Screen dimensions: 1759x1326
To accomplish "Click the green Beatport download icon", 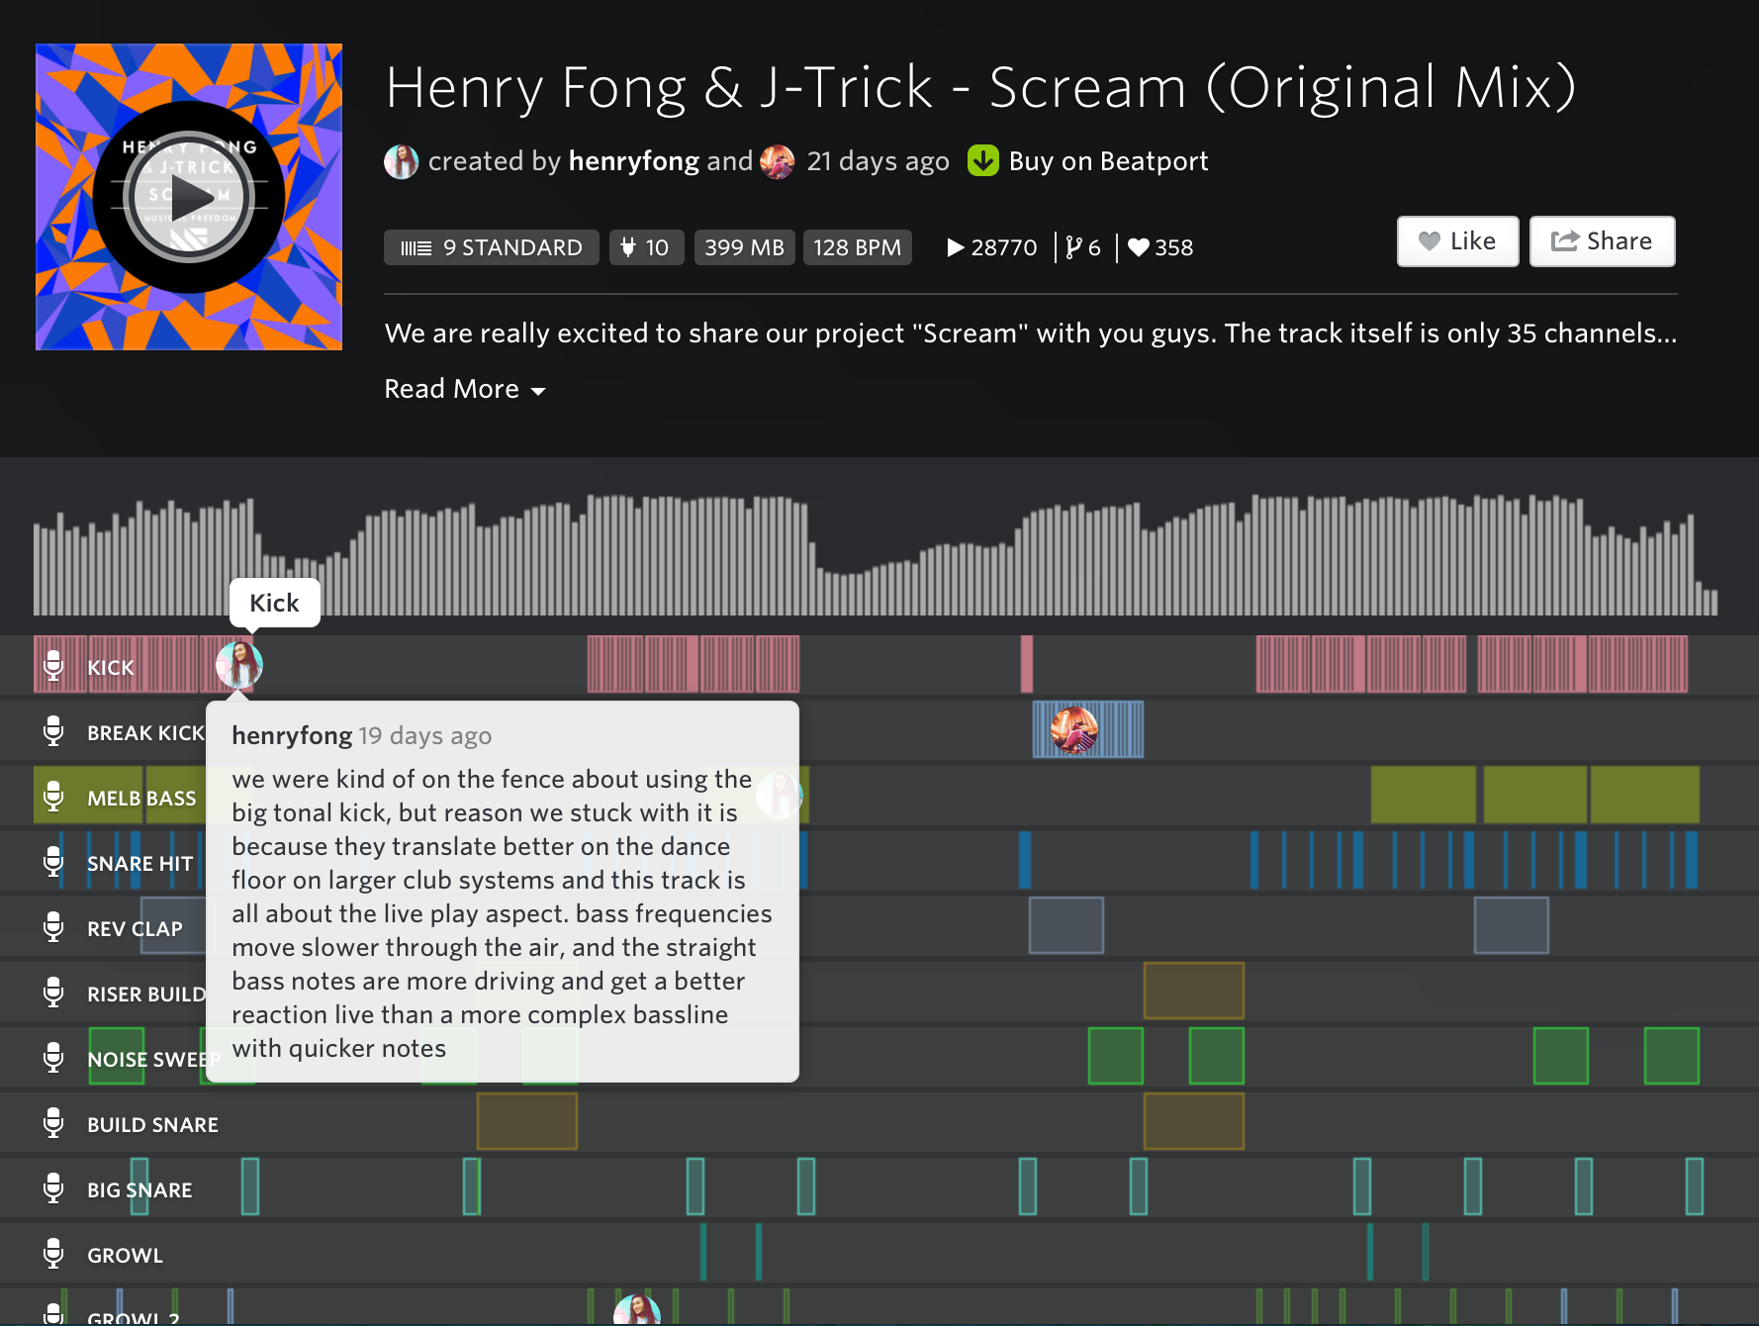I will pos(982,160).
